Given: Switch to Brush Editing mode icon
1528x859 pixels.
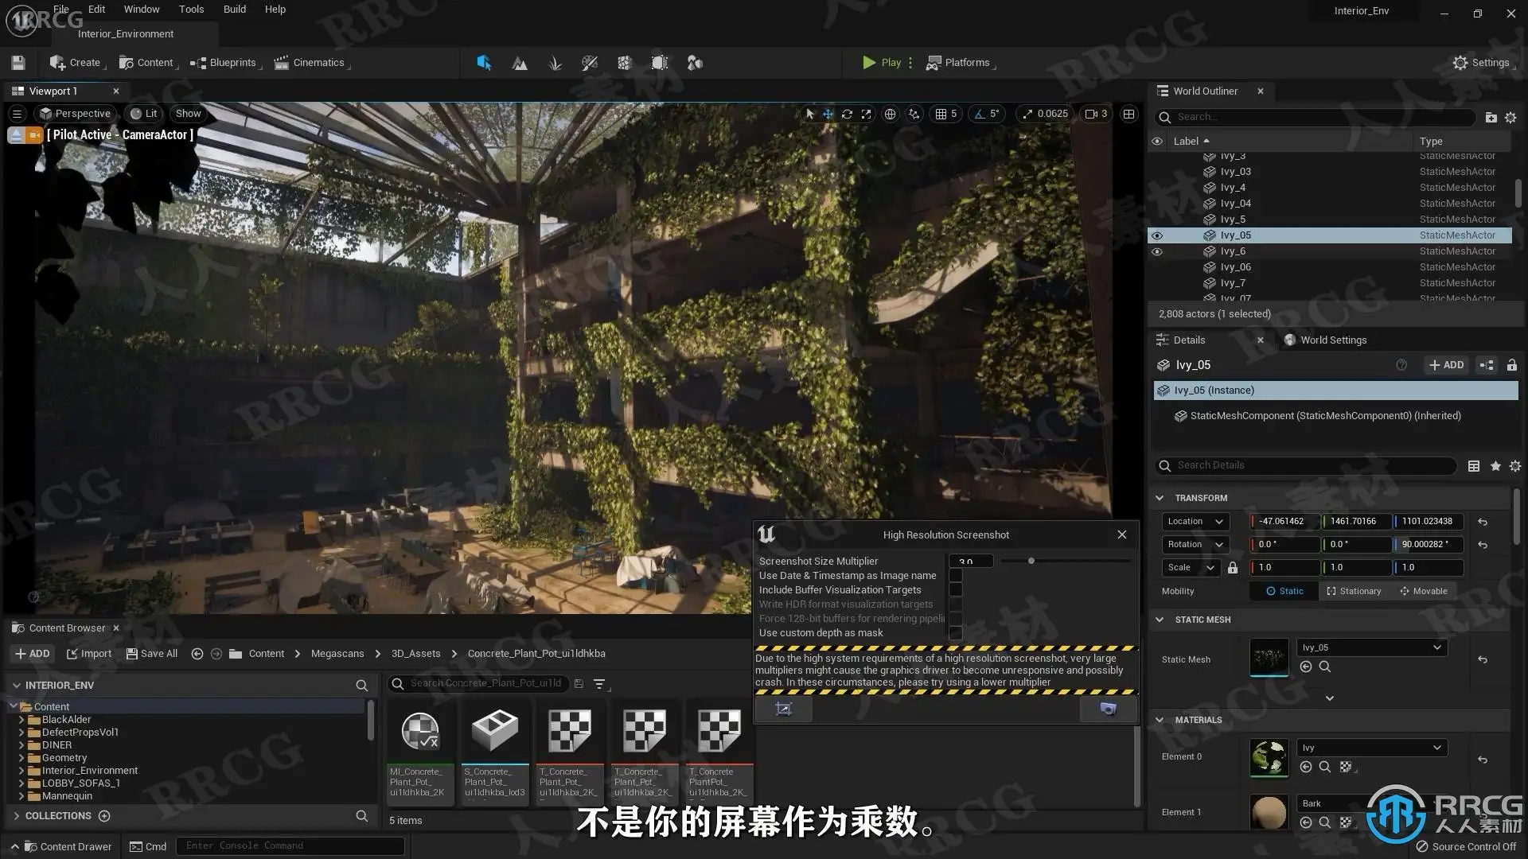Looking at the screenshot, I should click(660, 63).
